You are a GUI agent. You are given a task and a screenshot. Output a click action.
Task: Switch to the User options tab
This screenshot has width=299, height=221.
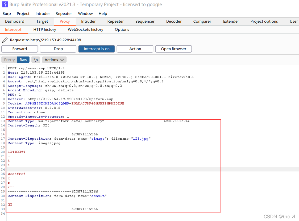(294, 21)
